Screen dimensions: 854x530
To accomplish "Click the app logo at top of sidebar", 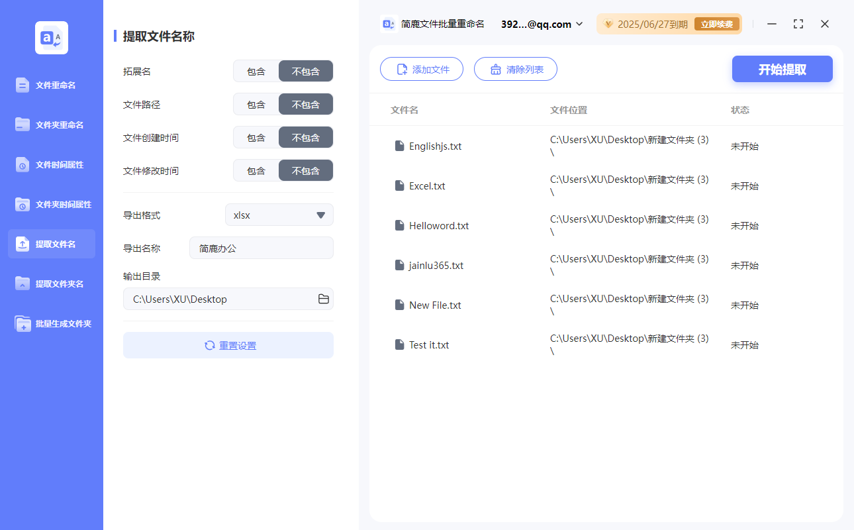I will click(51, 38).
